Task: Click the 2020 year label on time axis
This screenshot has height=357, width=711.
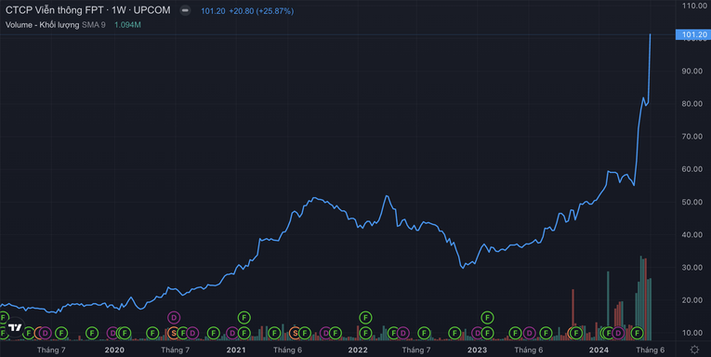Action: pyautogui.click(x=114, y=350)
